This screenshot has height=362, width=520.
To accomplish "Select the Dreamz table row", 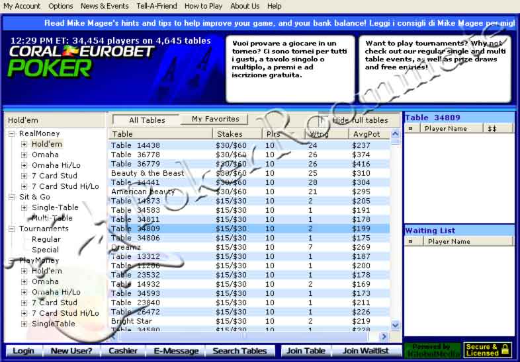I will pyautogui.click(x=249, y=247).
